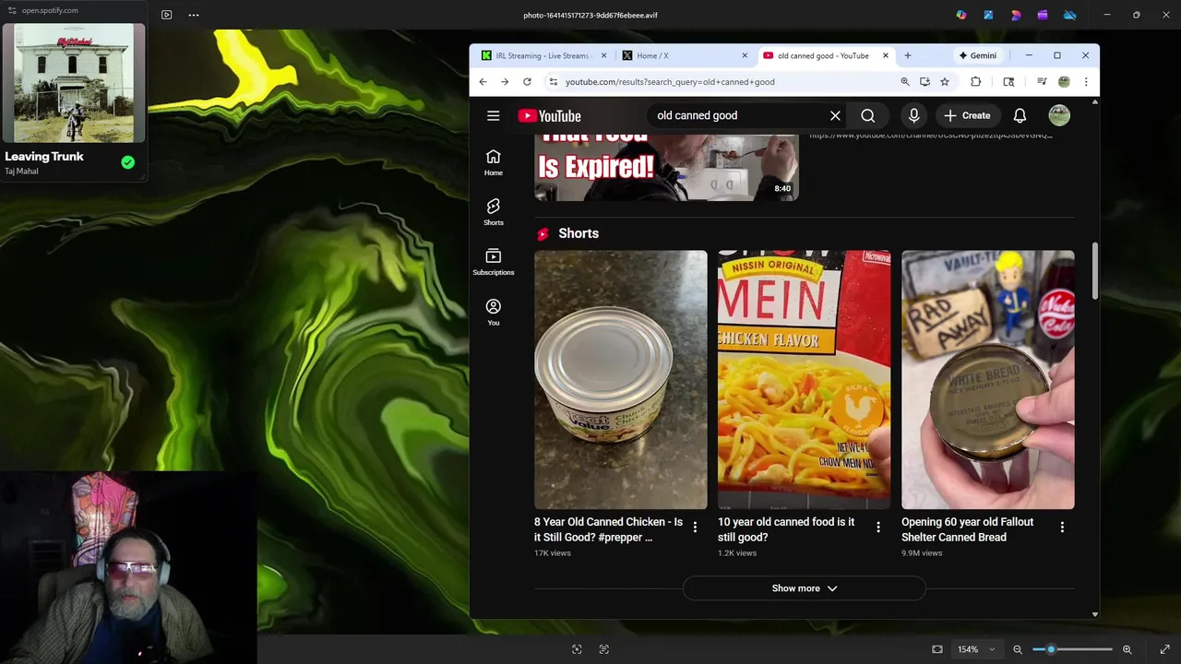The image size is (1181, 664).
Task: Click the scan text icon in Photos bottom bar
Action: coord(604,649)
